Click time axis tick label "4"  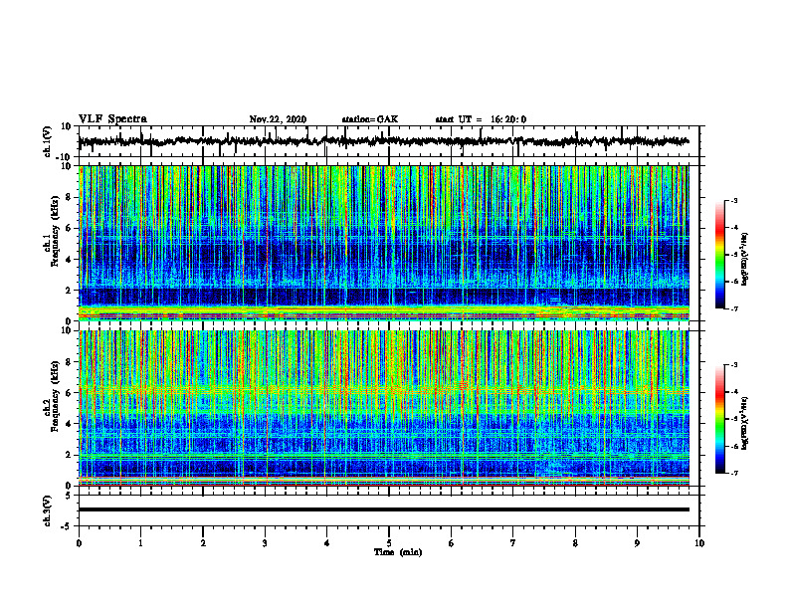click(326, 543)
